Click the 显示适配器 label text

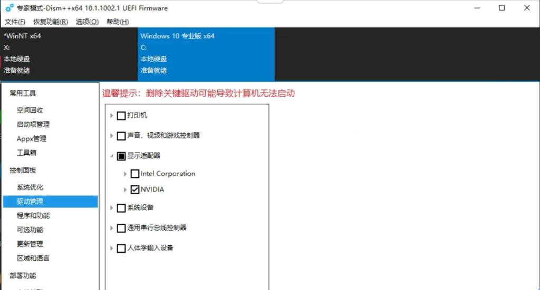coord(143,156)
